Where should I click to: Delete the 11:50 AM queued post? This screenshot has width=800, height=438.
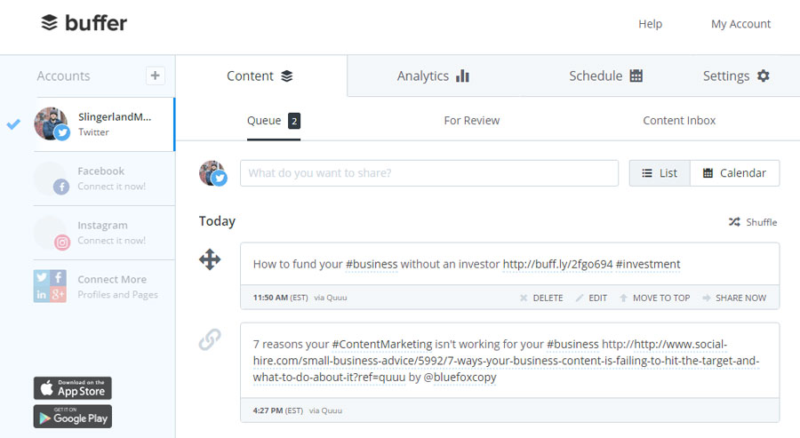[x=541, y=298]
